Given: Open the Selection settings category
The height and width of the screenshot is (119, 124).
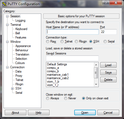Looking at the screenshot, I should pyautogui.click(x=21, y=59).
